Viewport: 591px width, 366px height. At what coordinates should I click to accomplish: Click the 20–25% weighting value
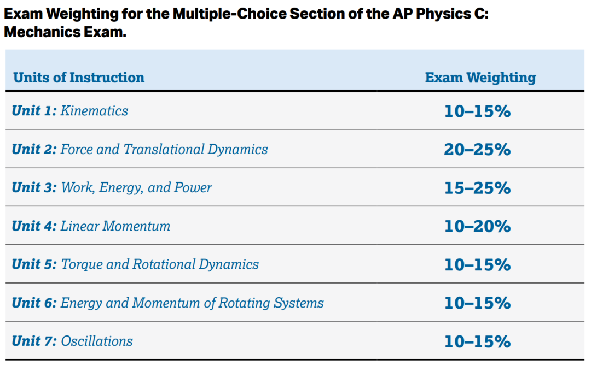tap(478, 150)
